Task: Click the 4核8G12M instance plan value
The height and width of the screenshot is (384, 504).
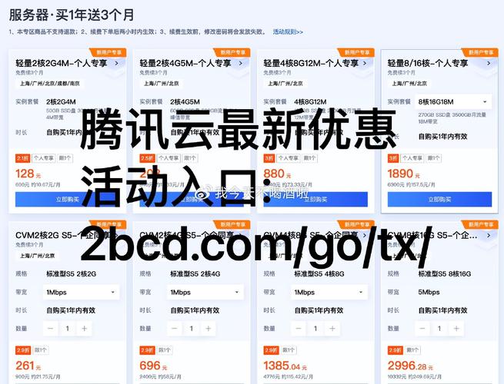Action: pos(311,102)
